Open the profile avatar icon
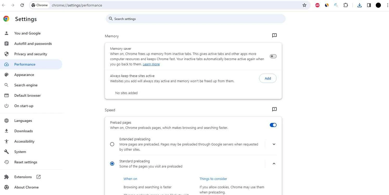Image resolution: width=389 pixels, height=195 pixels. coord(378,5)
